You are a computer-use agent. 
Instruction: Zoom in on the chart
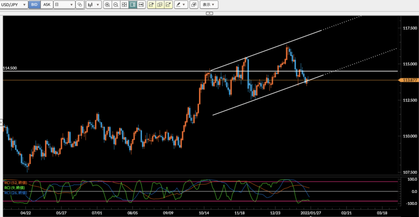coord(108,5)
